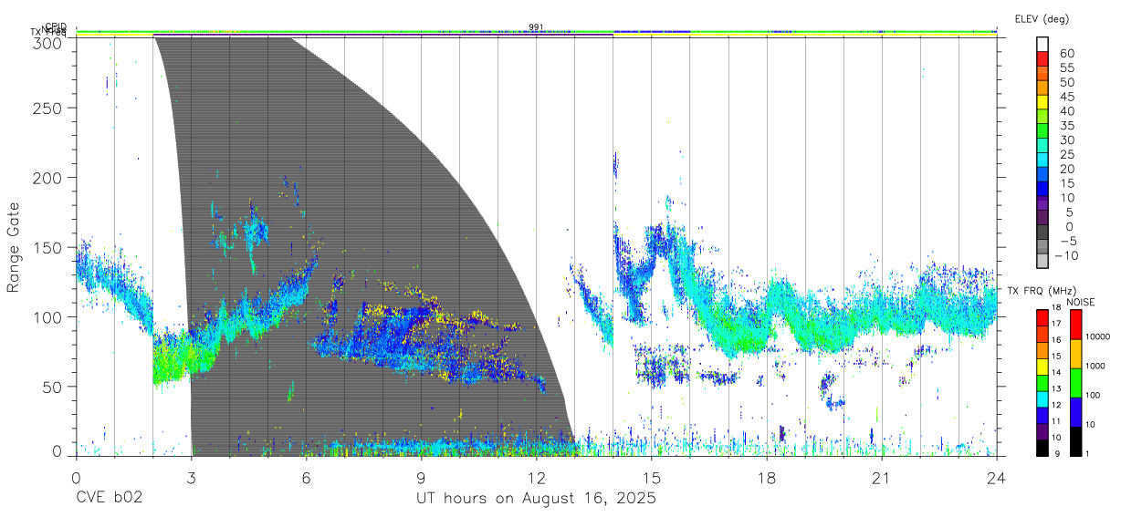Select the white top box of the ELEV color bar
The image size is (1121, 517).
pyautogui.click(x=1042, y=43)
